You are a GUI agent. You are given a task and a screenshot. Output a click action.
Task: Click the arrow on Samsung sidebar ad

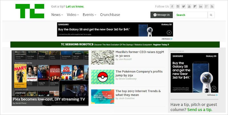click(x=214, y=88)
